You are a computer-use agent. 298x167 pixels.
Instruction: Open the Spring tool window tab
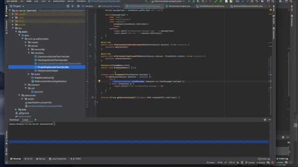41,159
